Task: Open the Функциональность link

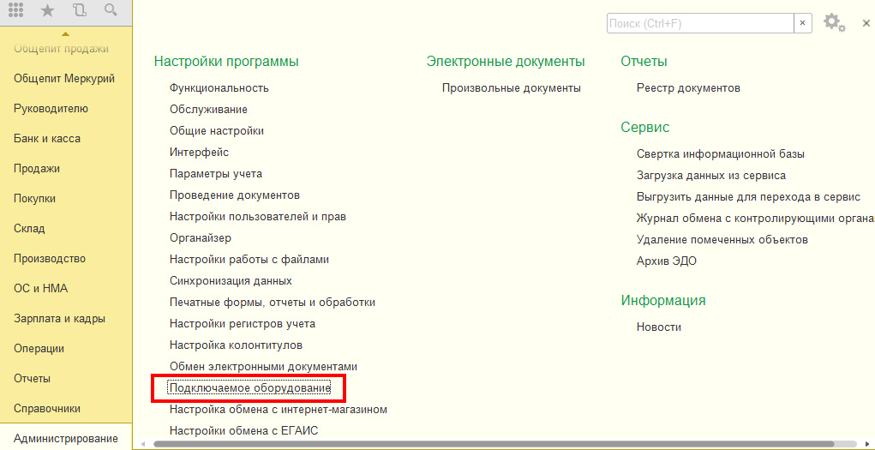Action: pos(219,88)
